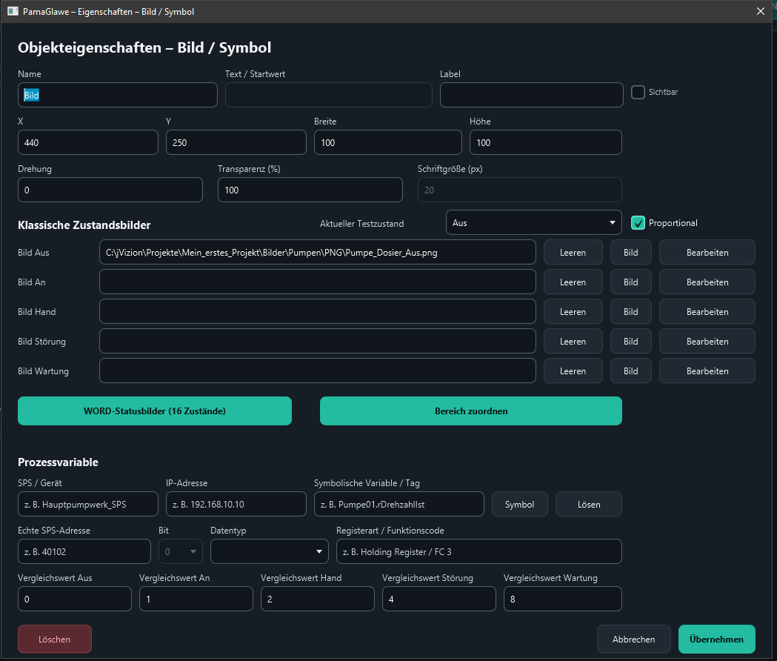Viewport: 777px width, 661px height.
Task: Open the Aktueller Testzustand dropdown
Action: click(534, 222)
